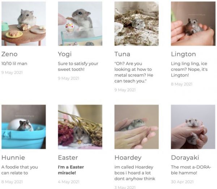
Task: Open Easter's photo among the grains
Action: coord(80,127)
